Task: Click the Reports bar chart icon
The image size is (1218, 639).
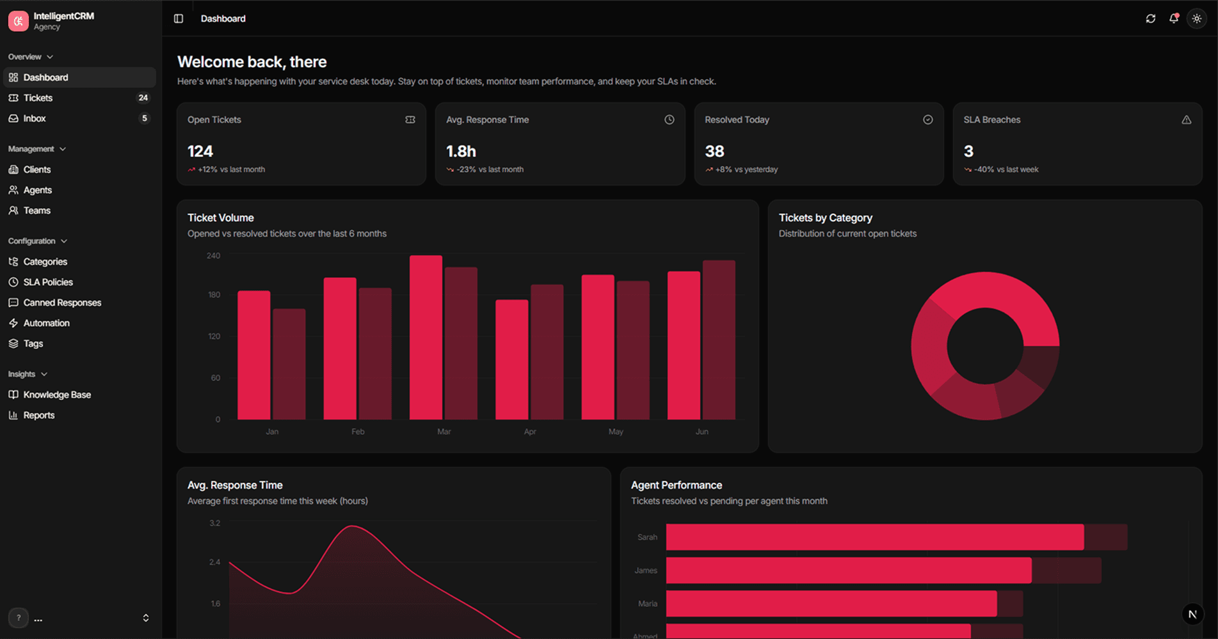Action: [x=13, y=415]
